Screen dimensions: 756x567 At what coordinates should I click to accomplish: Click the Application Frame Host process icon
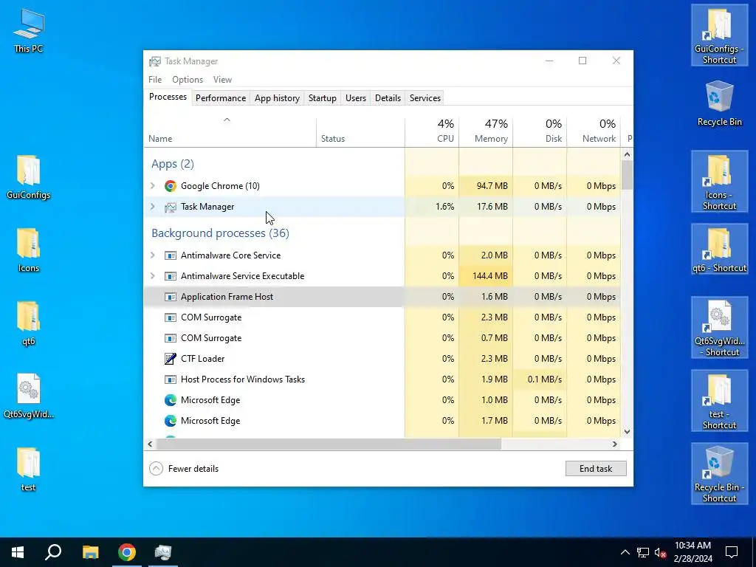click(x=171, y=297)
